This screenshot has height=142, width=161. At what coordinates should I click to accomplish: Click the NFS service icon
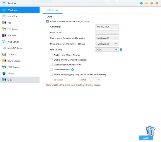4,23
